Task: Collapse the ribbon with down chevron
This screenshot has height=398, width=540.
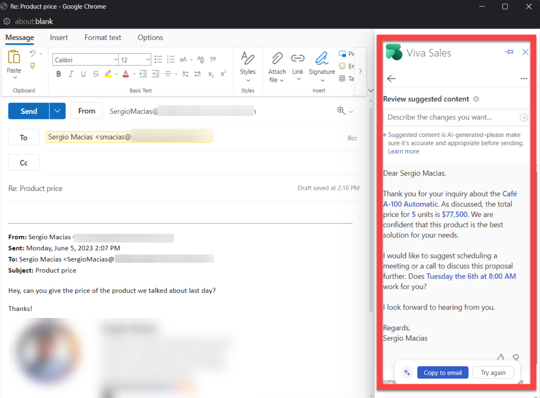Action: click(x=371, y=91)
